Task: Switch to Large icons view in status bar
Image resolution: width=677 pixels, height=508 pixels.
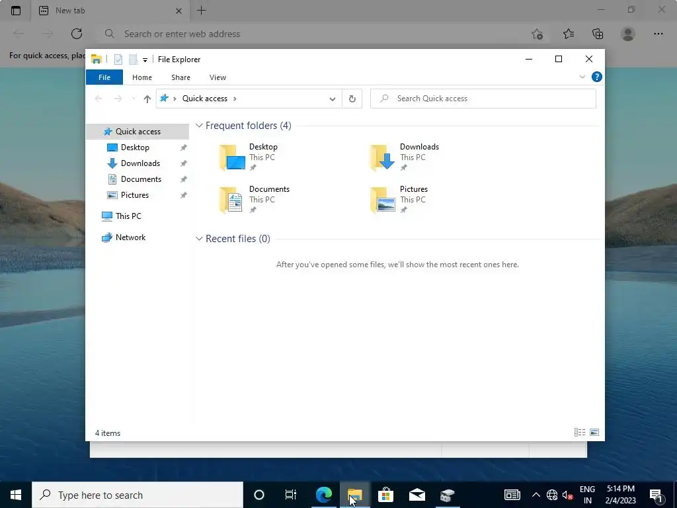Action: coord(594,433)
